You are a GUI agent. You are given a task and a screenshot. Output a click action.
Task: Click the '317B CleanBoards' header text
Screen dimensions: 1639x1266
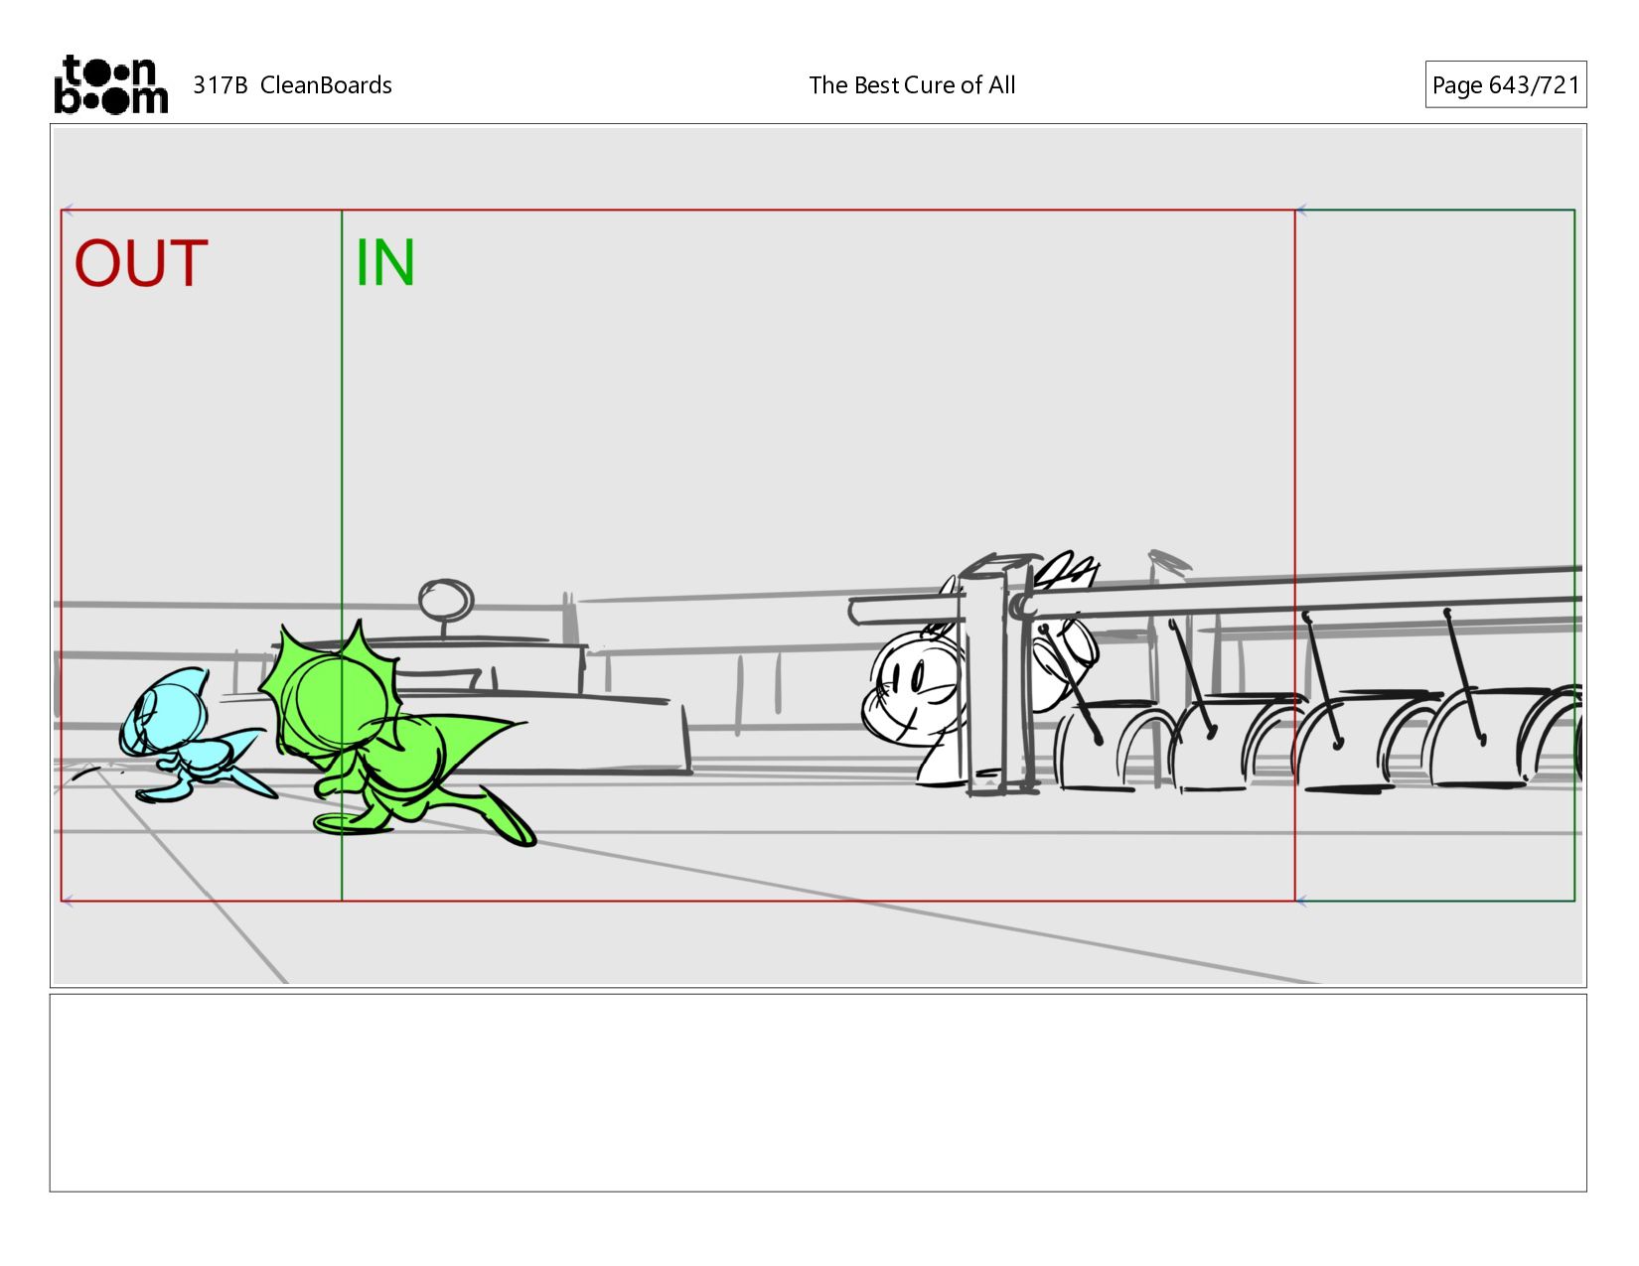(x=292, y=85)
